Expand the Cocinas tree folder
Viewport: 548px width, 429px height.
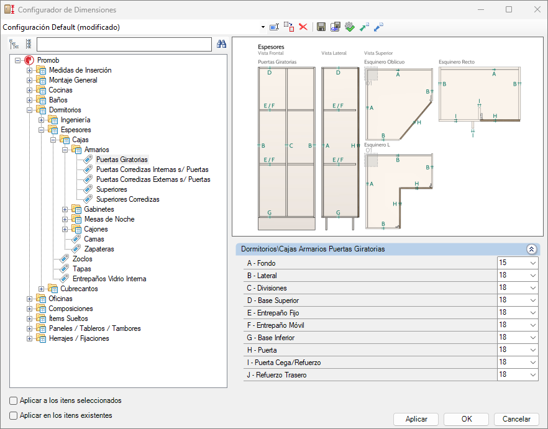coord(29,90)
